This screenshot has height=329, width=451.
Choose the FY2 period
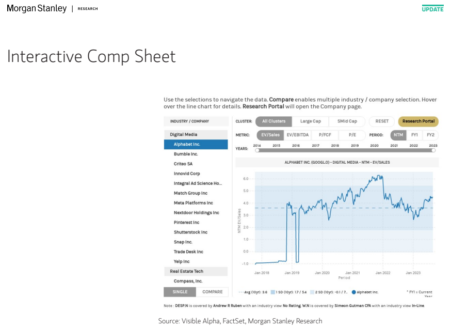click(430, 135)
